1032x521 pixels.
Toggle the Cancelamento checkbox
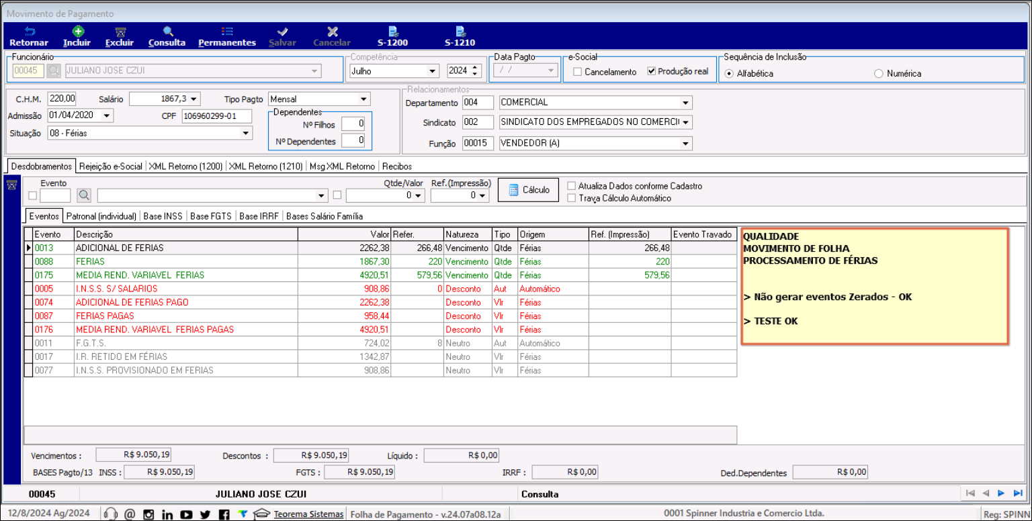pos(578,72)
